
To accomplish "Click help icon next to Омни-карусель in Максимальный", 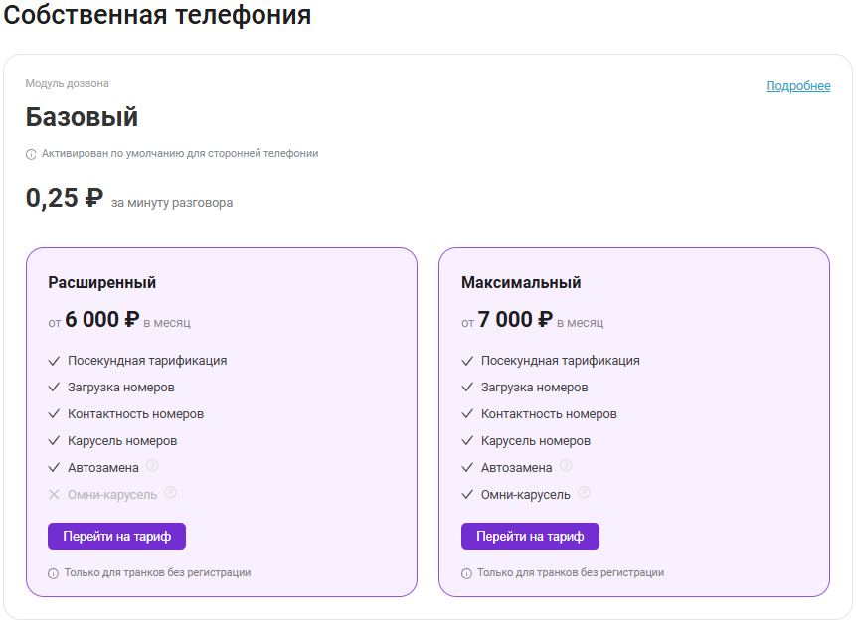I will [x=584, y=492].
